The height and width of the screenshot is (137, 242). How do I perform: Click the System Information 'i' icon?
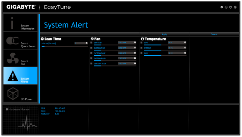pyautogui.click(x=12, y=23)
